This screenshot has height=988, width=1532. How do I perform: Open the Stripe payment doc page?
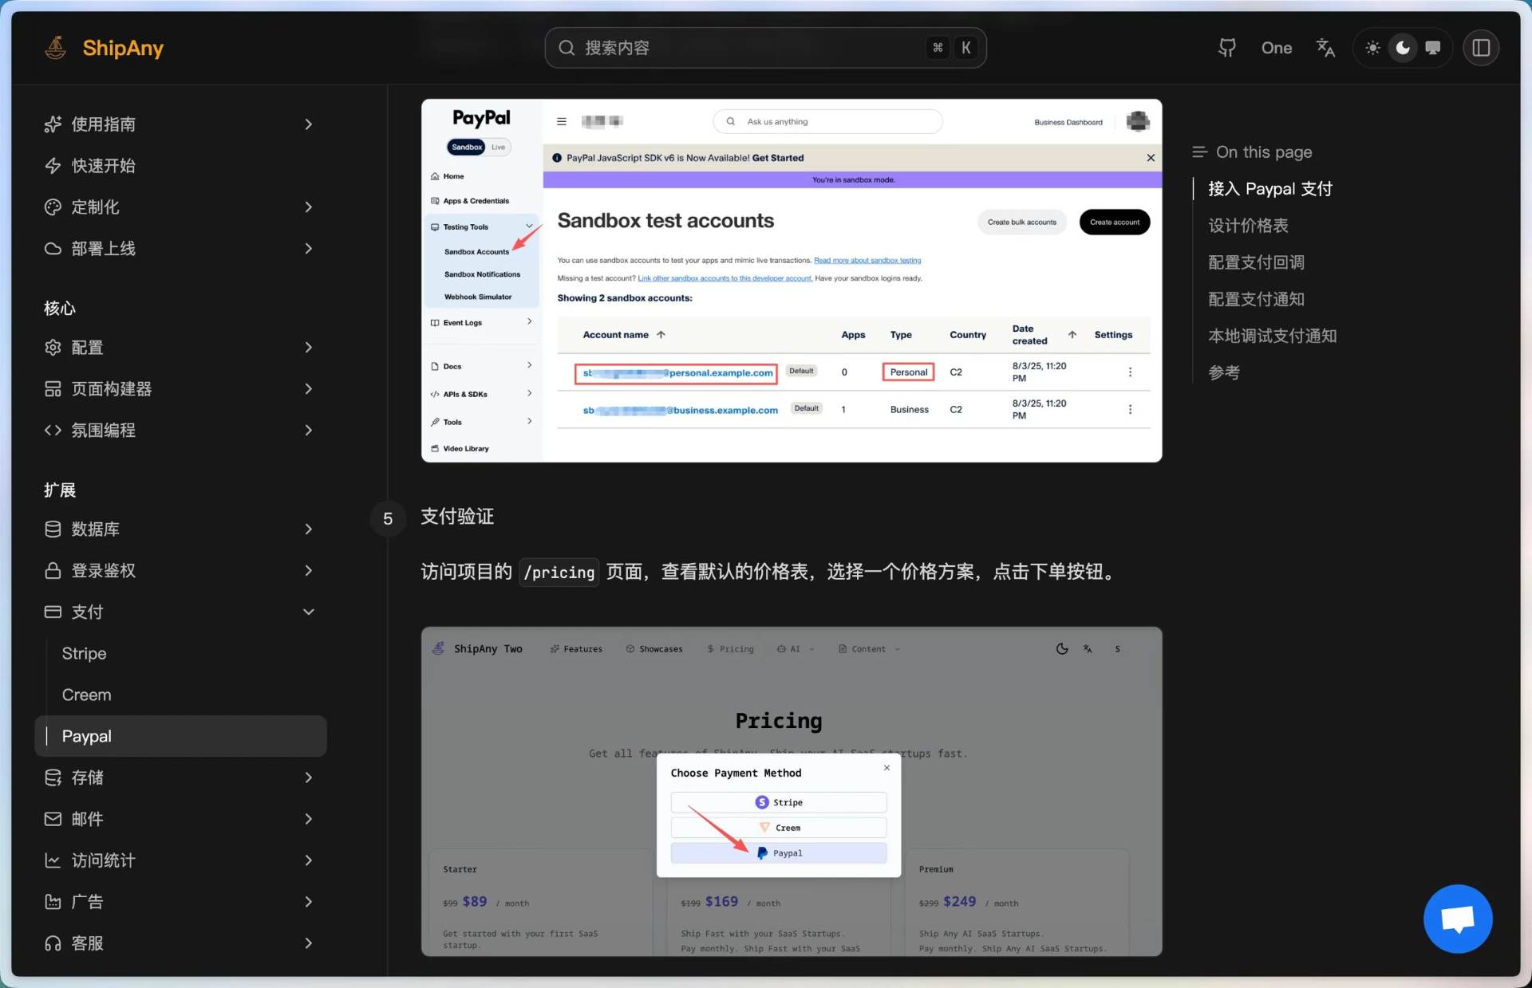click(x=84, y=653)
